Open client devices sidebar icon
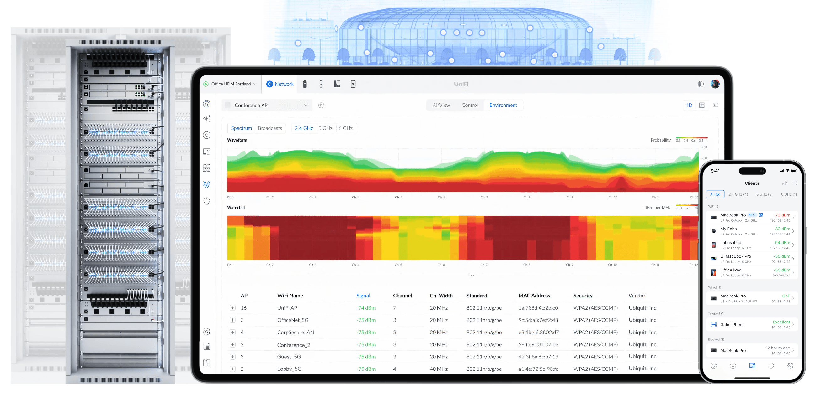The image size is (826, 397). pos(207,152)
